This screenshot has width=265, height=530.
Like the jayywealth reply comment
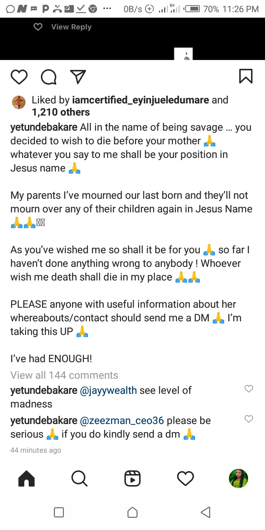(249, 389)
